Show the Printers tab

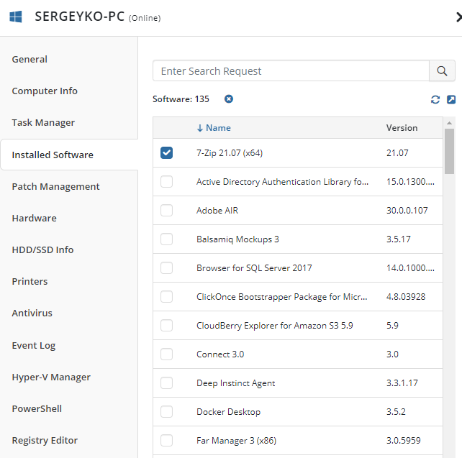click(x=30, y=281)
